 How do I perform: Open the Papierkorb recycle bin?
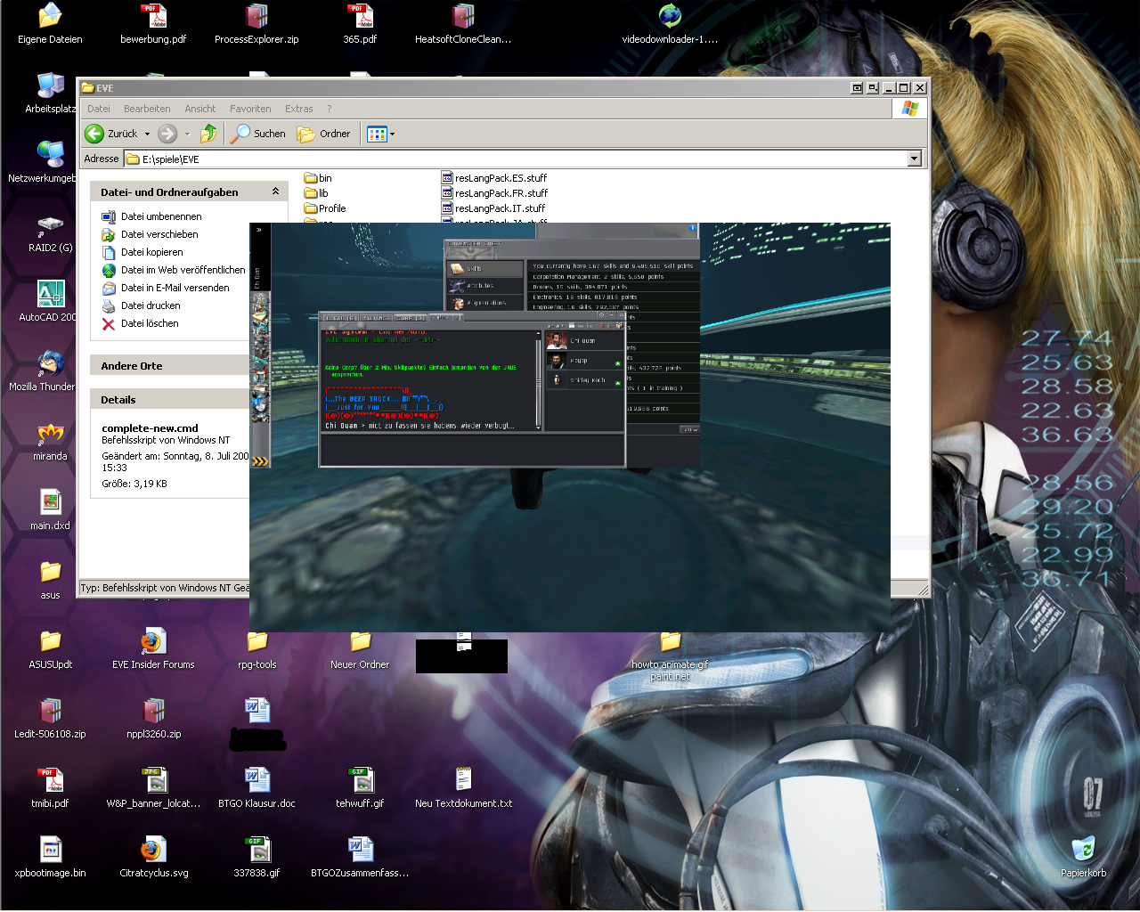coord(1083,851)
